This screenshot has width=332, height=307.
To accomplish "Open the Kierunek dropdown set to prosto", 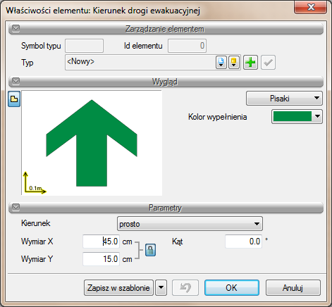I will click(x=190, y=224).
